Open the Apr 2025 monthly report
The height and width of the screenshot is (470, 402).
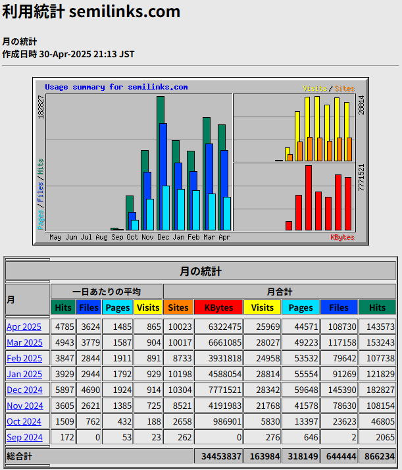pos(24,326)
